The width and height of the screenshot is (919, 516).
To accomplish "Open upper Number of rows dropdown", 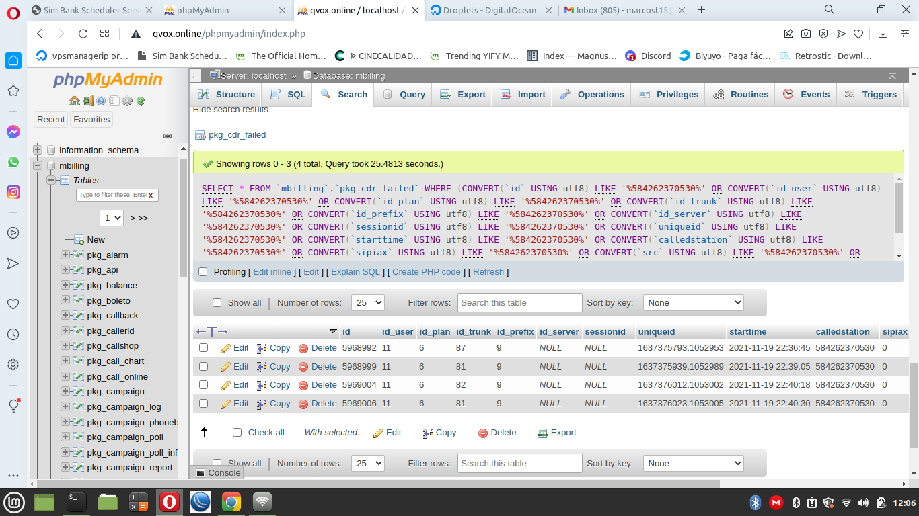I will [368, 303].
